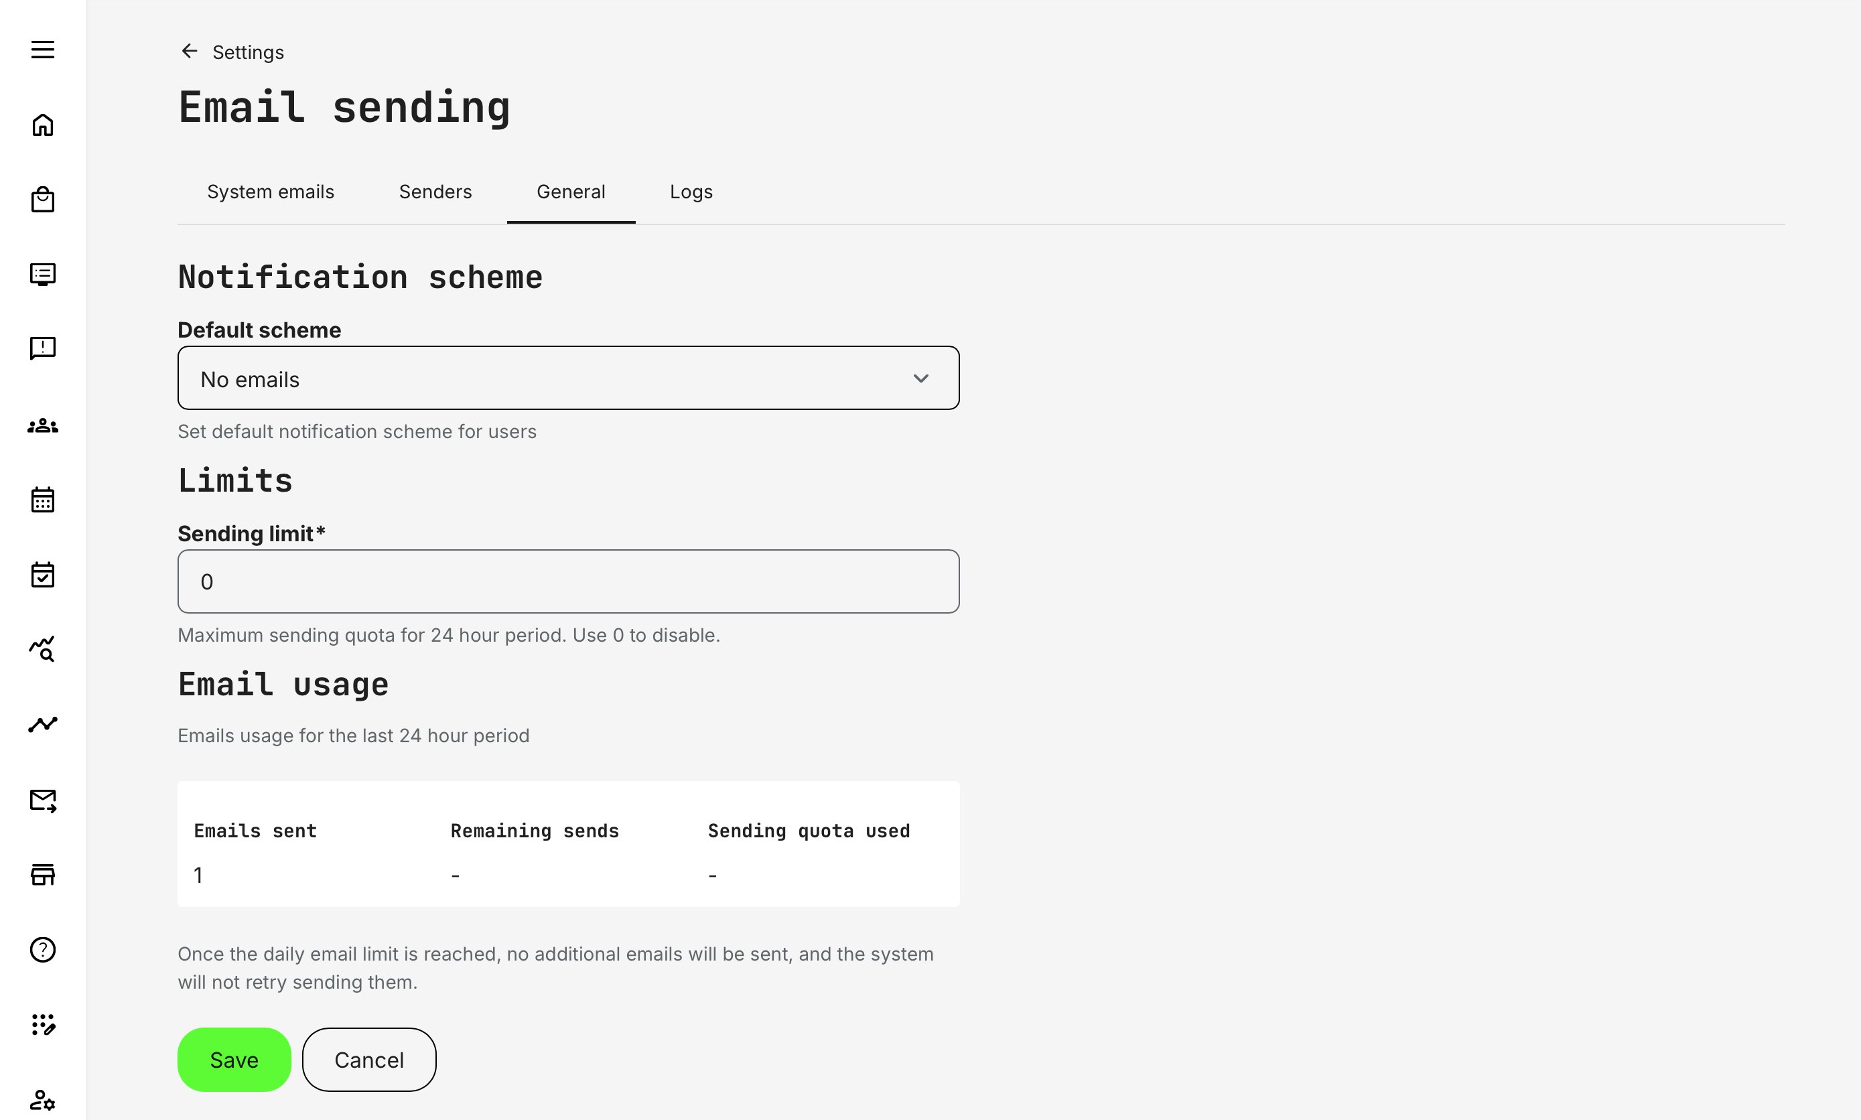Open the user settings gear icon
This screenshot has height=1120, width=1861.
[43, 1100]
